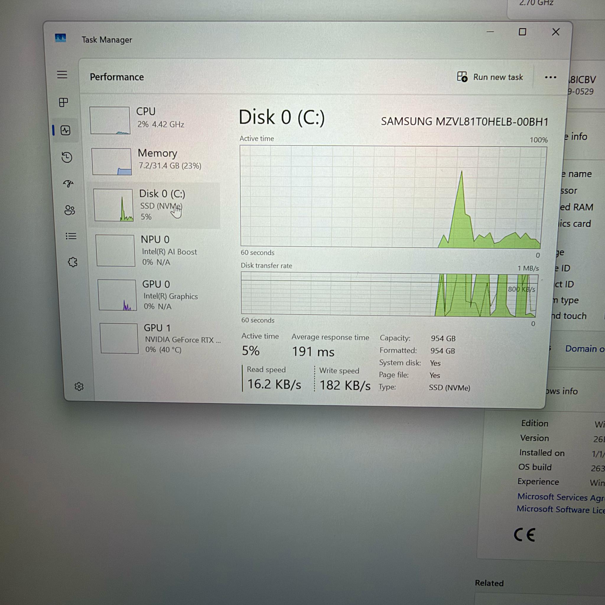Click the Disk 0 (C:) heading
This screenshot has height=605, width=605.
click(x=282, y=118)
